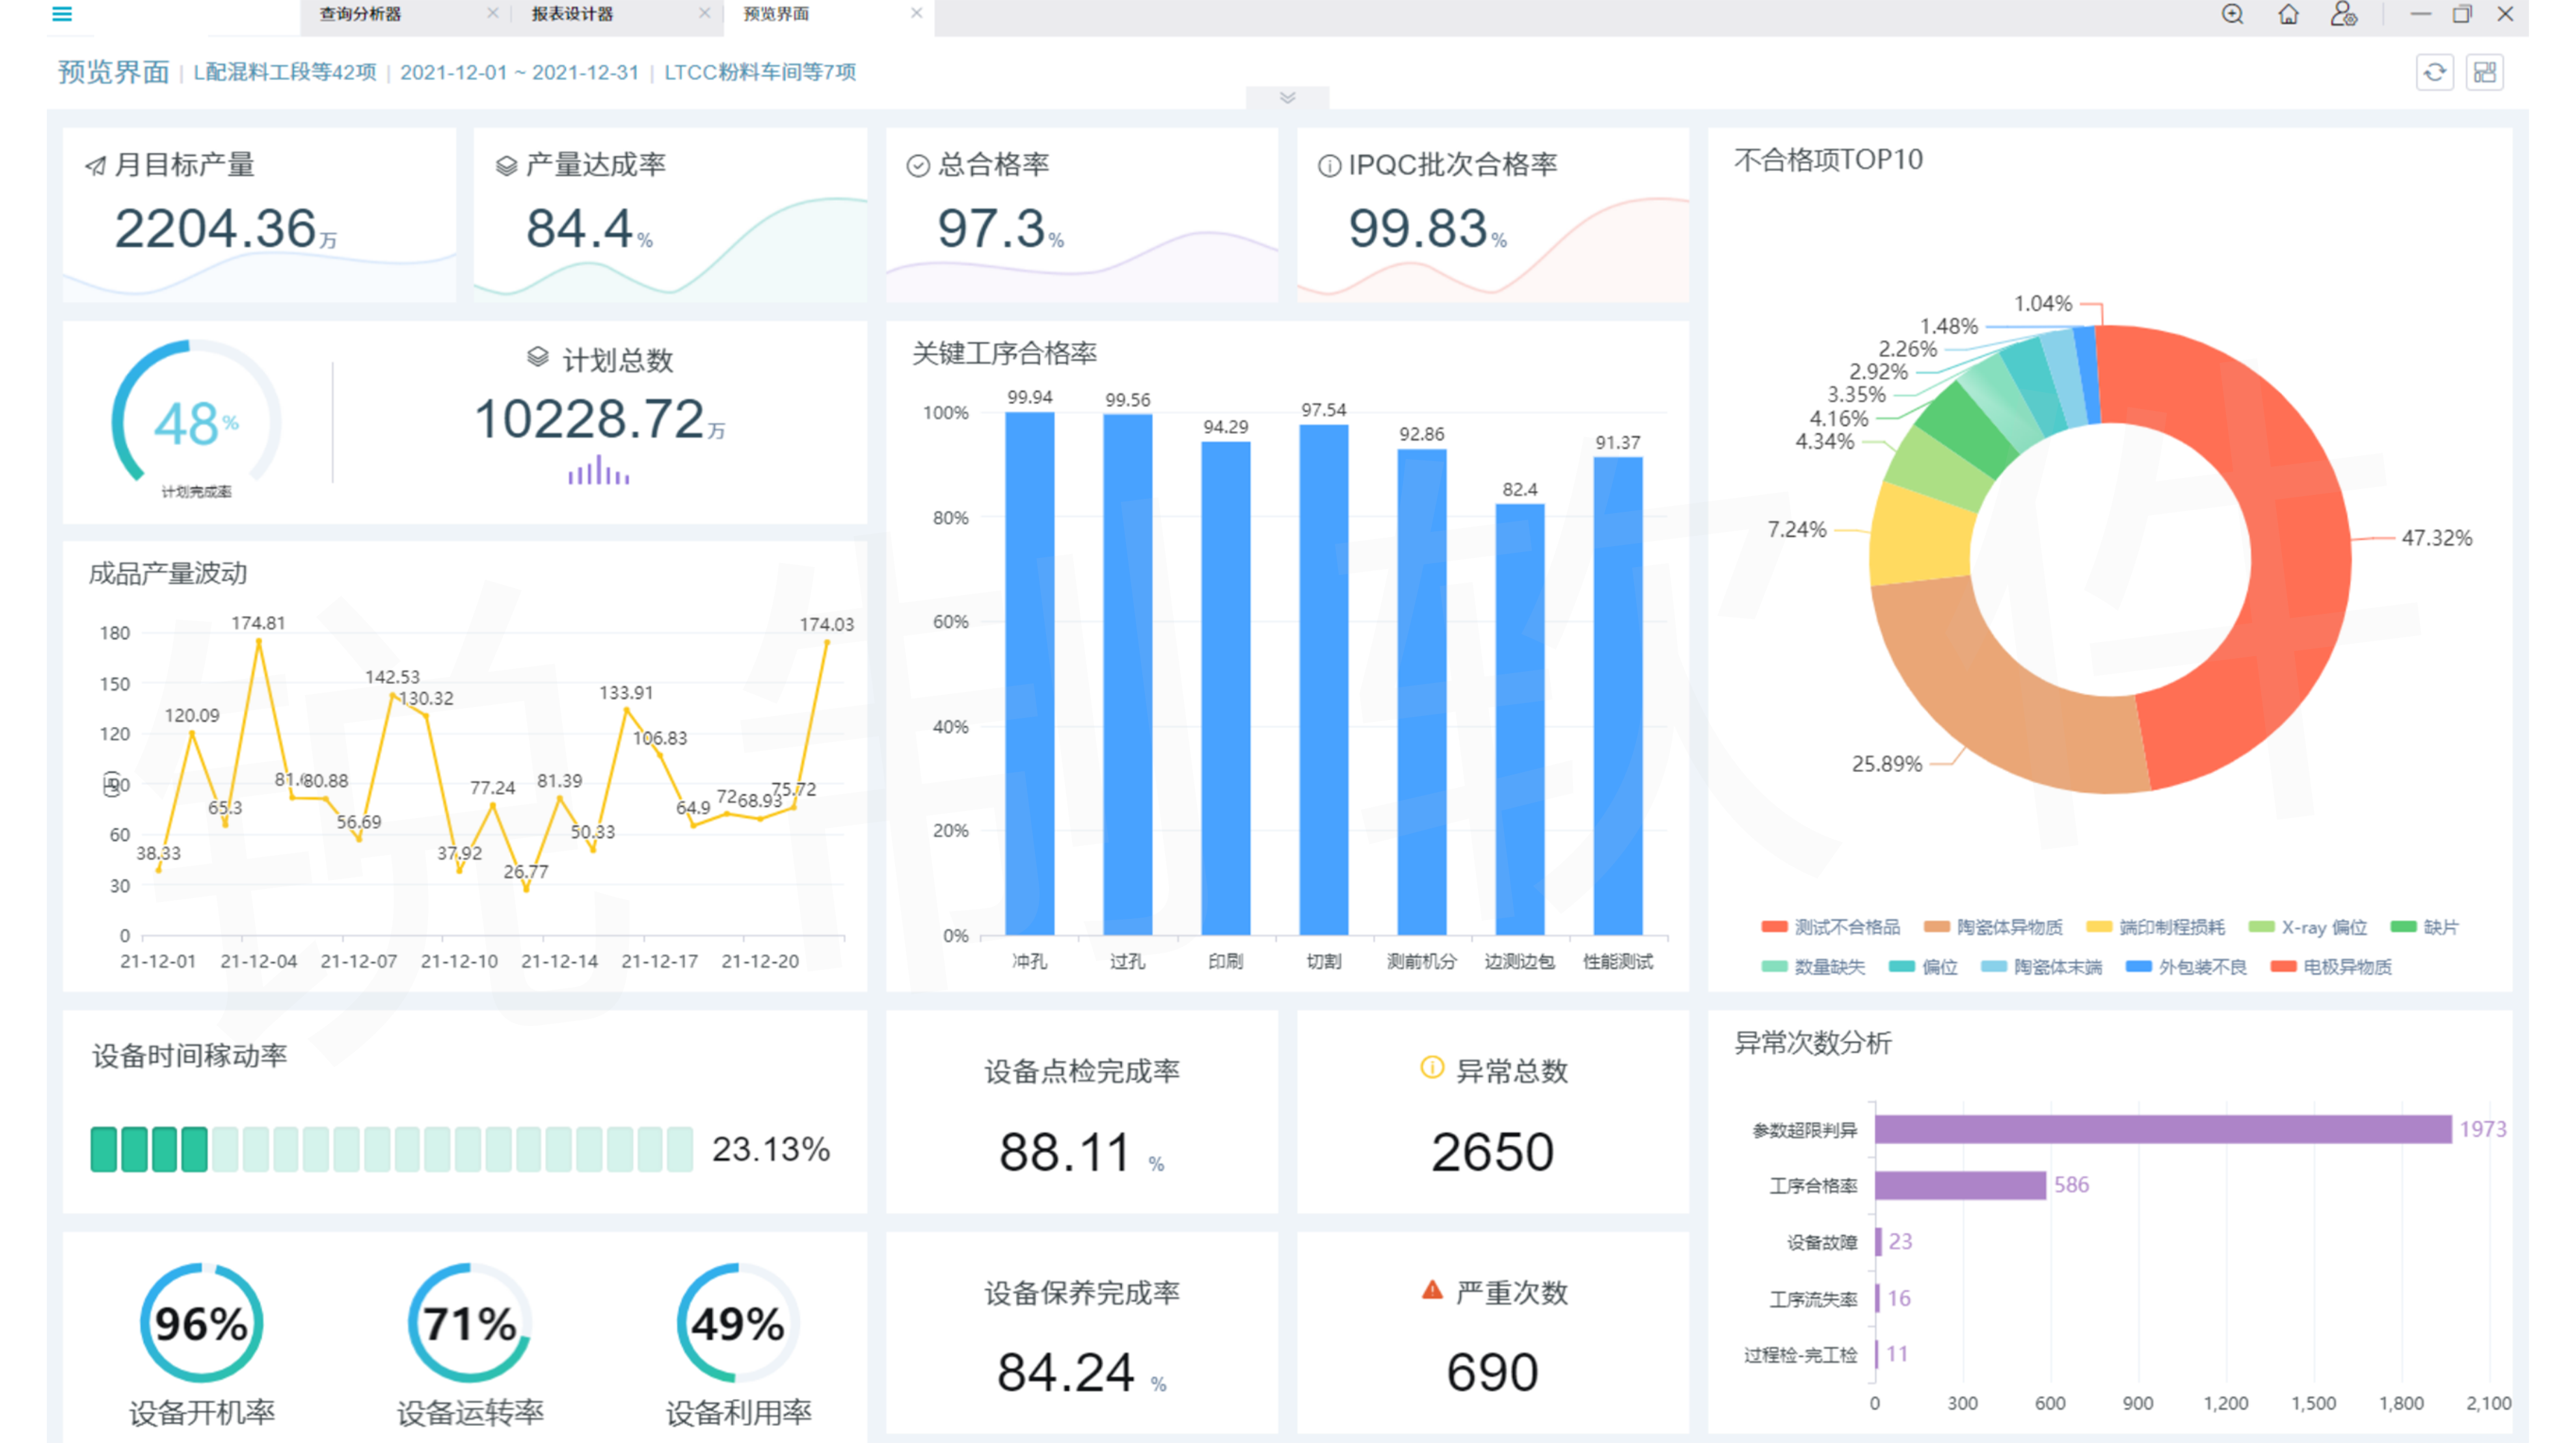Expand the filter panel chevron
The height and width of the screenshot is (1443, 2576).
(1287, 97)
